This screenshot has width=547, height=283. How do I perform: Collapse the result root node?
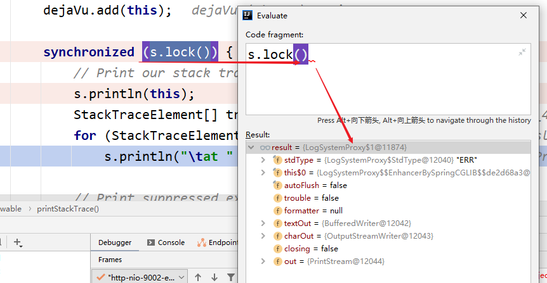coord(251,148)
